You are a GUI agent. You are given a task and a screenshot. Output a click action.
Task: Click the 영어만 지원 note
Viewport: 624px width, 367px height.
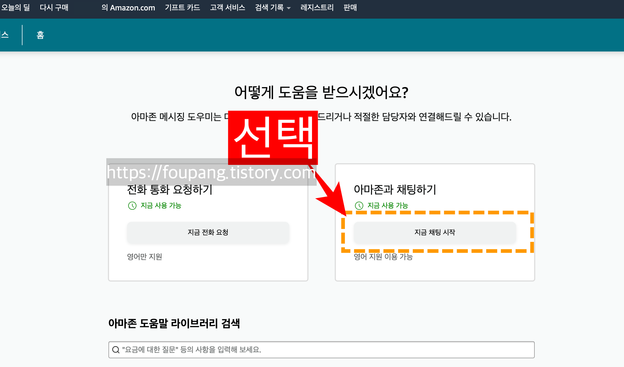coord(145,257)
